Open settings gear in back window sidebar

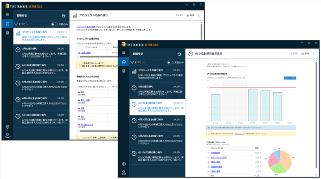[7, 127]
